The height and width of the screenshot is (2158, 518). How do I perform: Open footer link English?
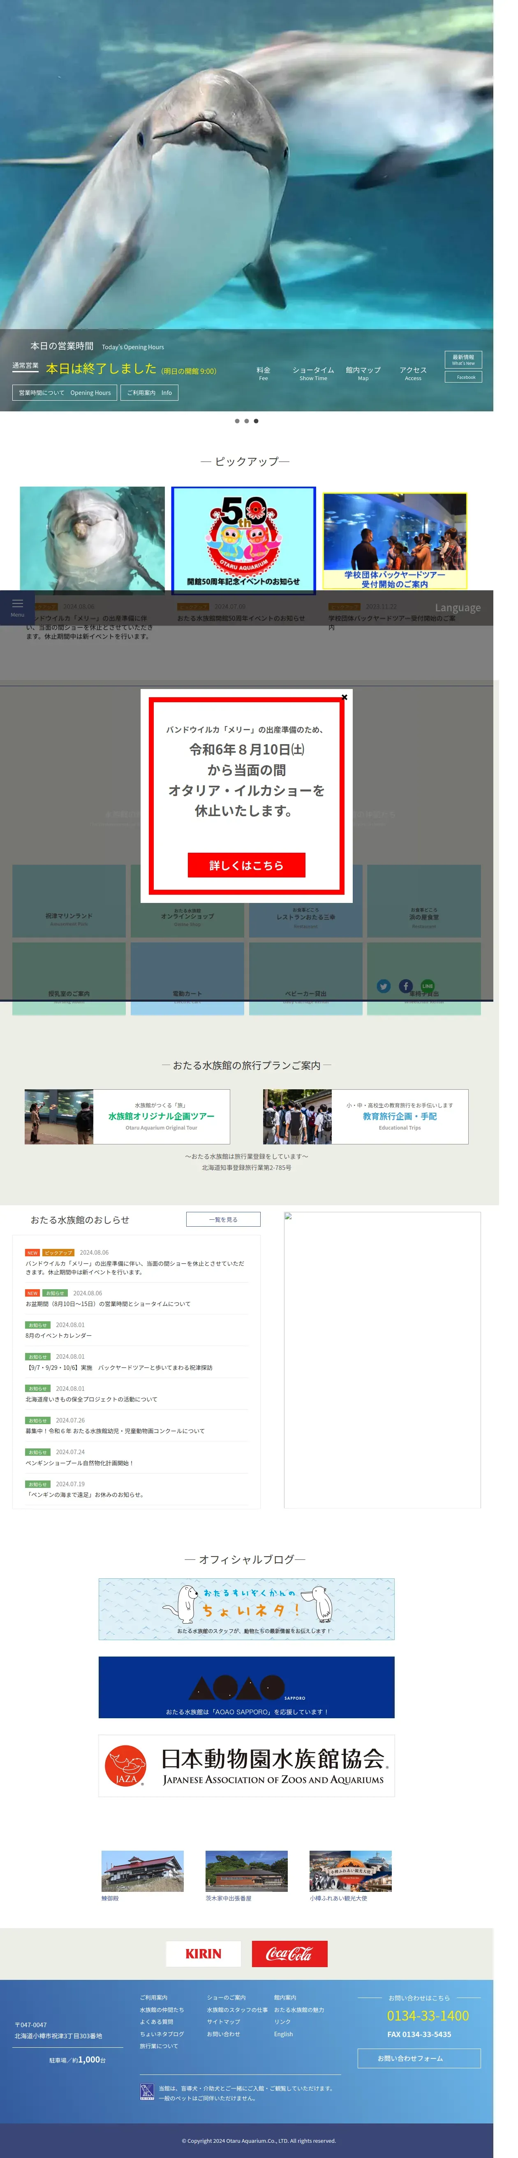tap(284, 2034)
